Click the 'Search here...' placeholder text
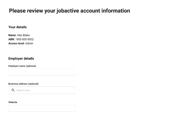173x122 pixels. pyautogui.click(x=24, y=90)
